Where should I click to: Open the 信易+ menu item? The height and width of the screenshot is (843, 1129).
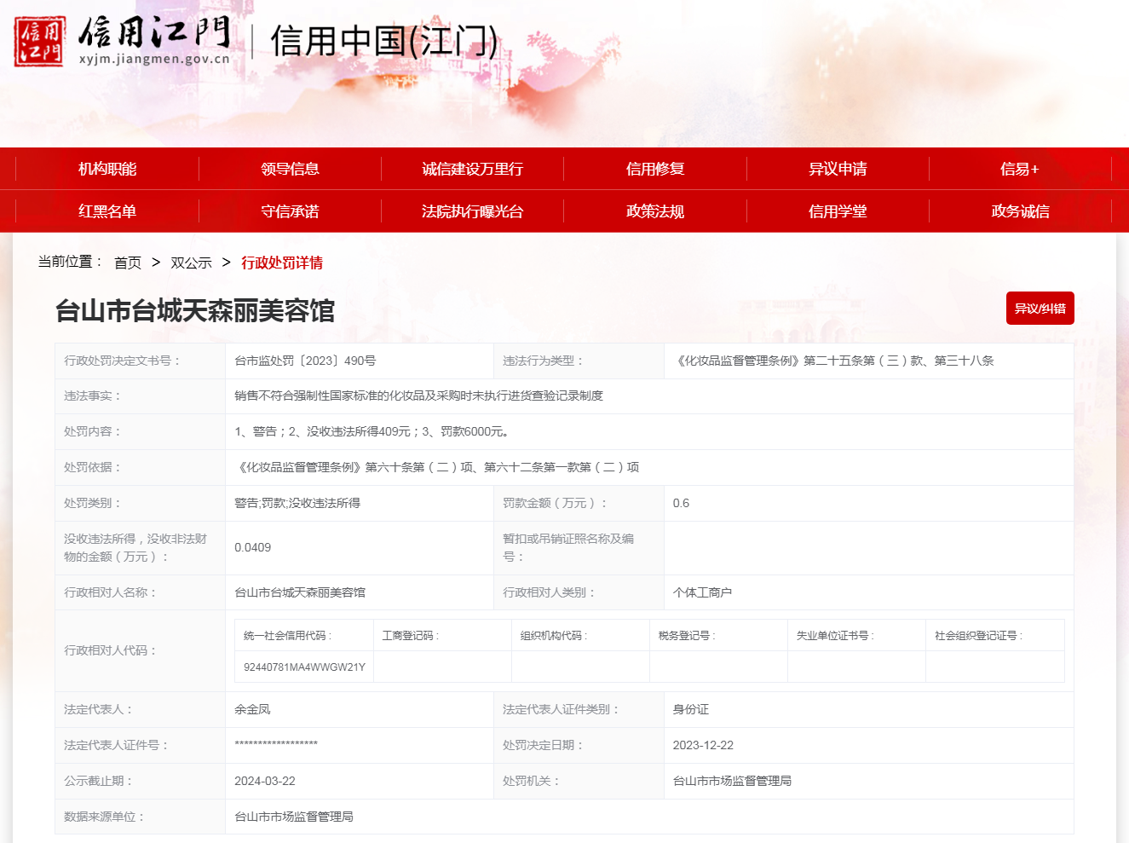click(x=1020, y=169)
